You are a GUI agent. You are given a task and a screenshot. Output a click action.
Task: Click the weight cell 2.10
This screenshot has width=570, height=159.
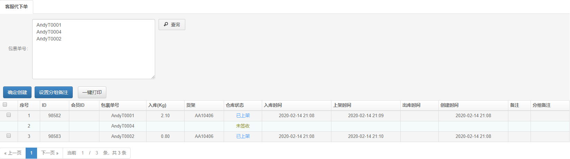pyautogui.click(x=165, y=115)
